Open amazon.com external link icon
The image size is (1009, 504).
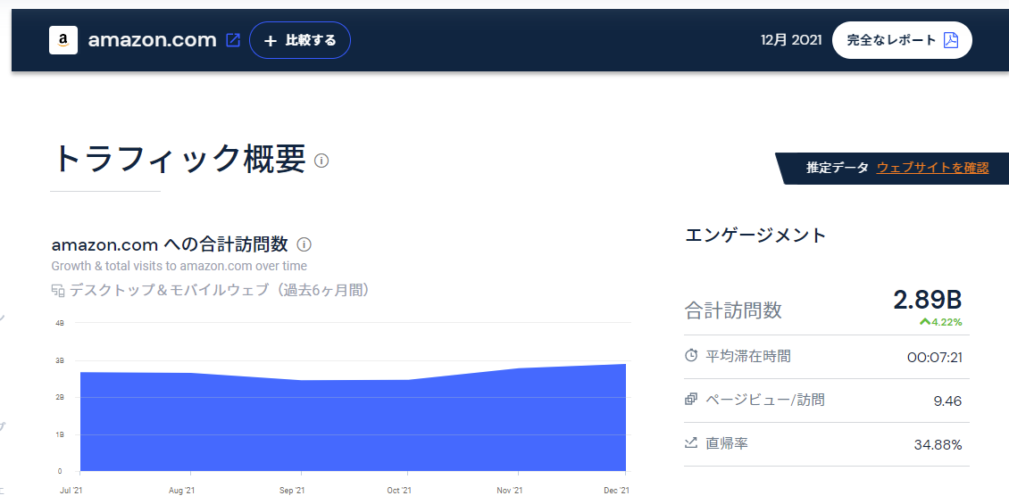(233, 40)
